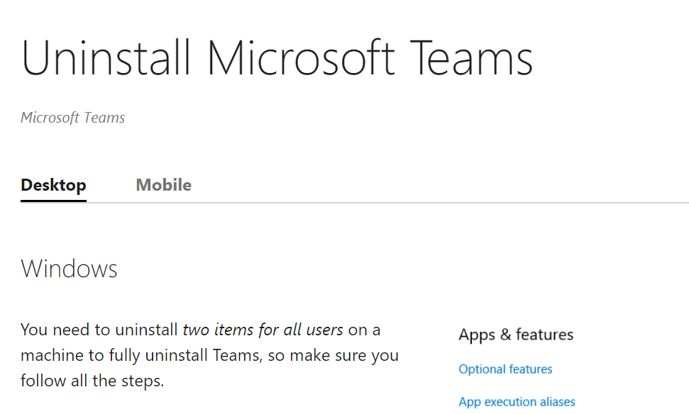Click the "Apps & features" heading
The image size is (689, 414).
tap(516, 335)
